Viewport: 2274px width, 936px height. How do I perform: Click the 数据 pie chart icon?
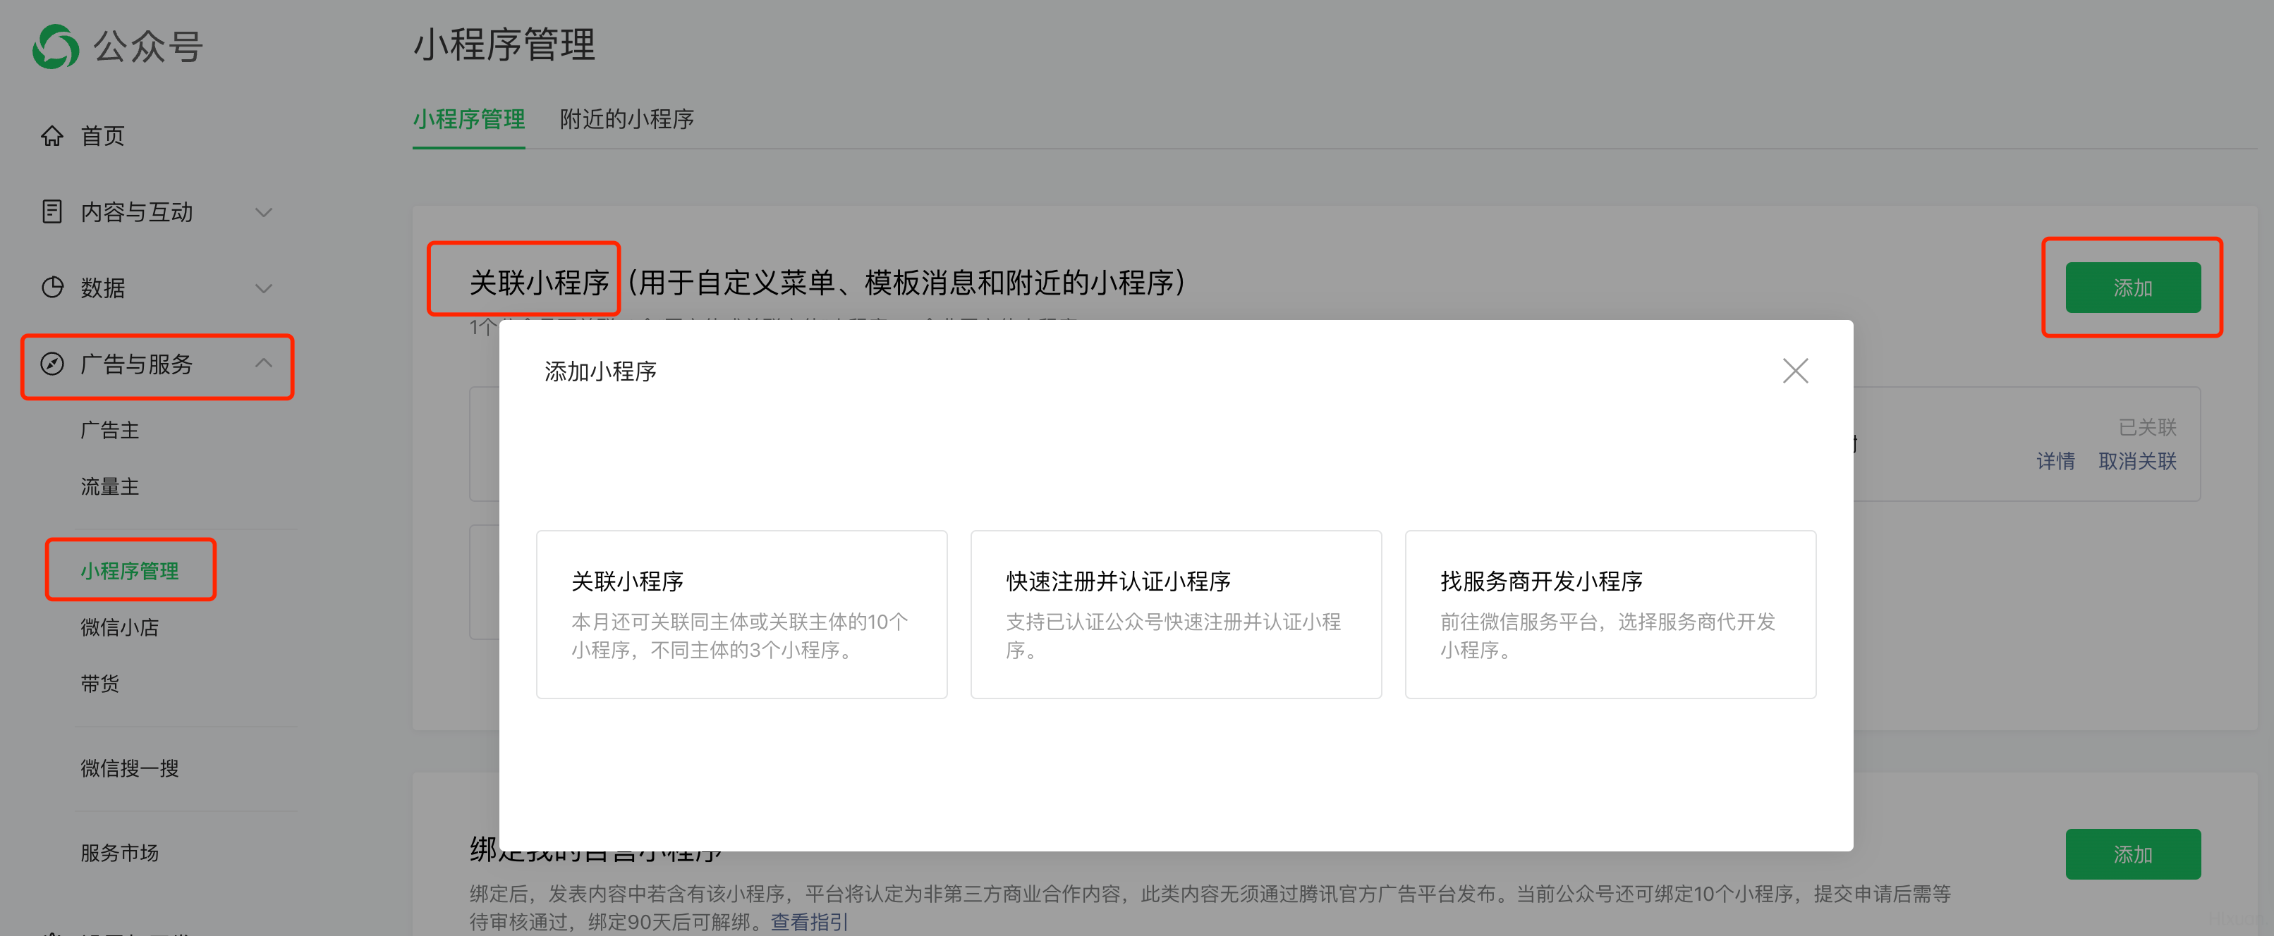[x=52, y=288]
